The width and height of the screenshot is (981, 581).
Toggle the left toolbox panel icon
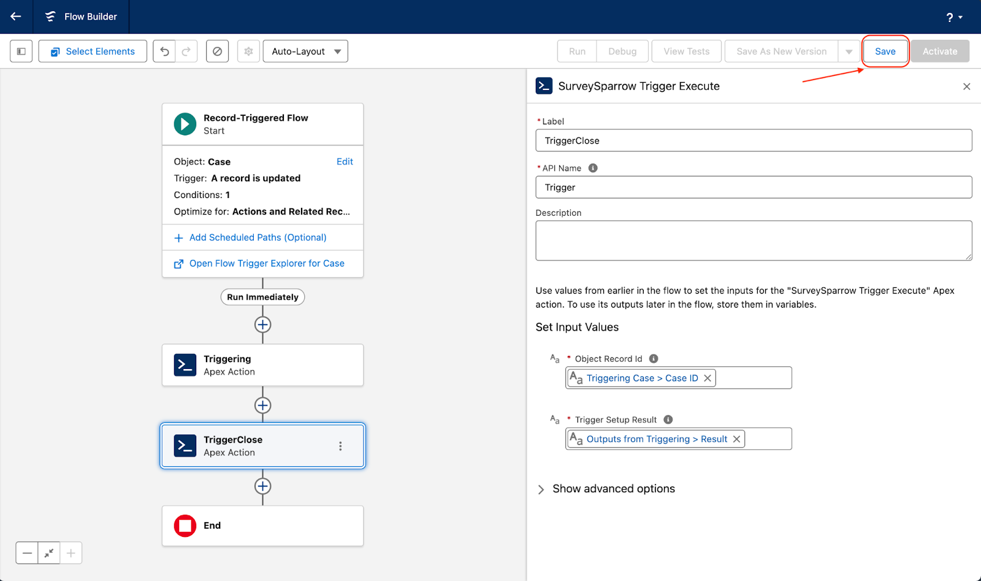pos(21,51)
